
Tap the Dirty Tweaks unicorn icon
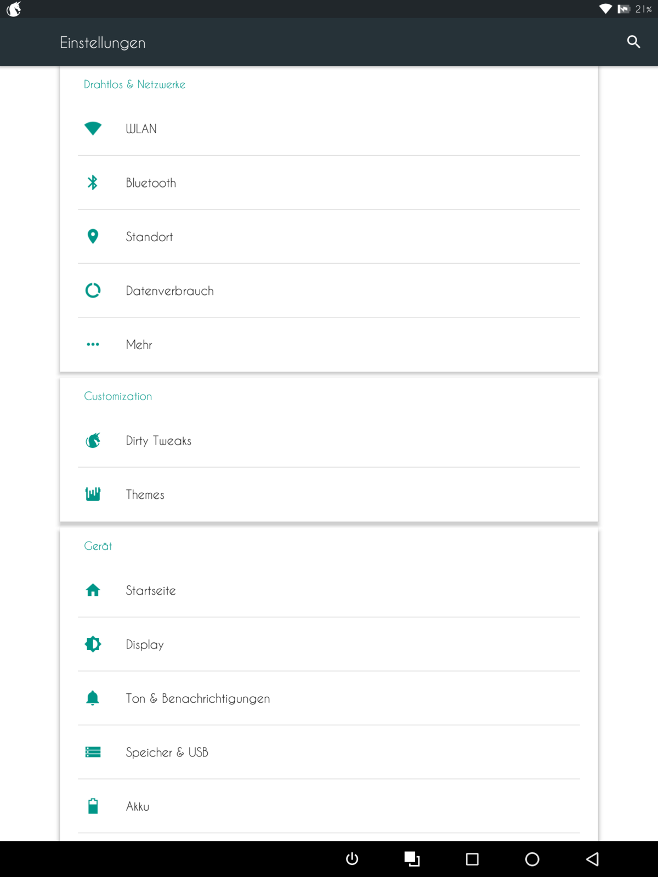(93, 440)
